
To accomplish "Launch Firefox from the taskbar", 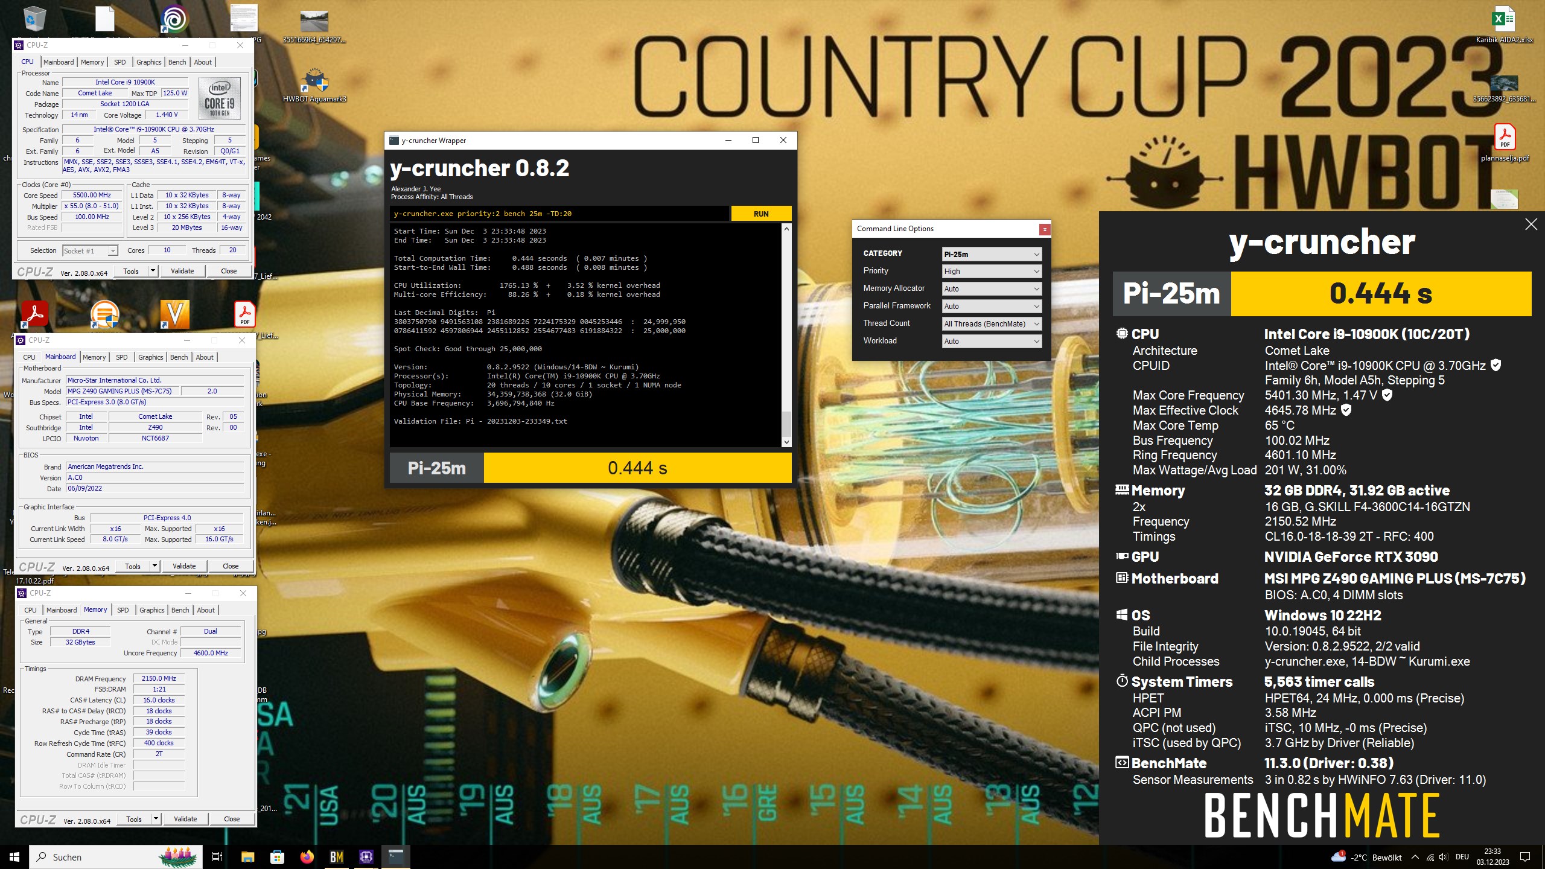I will pos(307,857).
